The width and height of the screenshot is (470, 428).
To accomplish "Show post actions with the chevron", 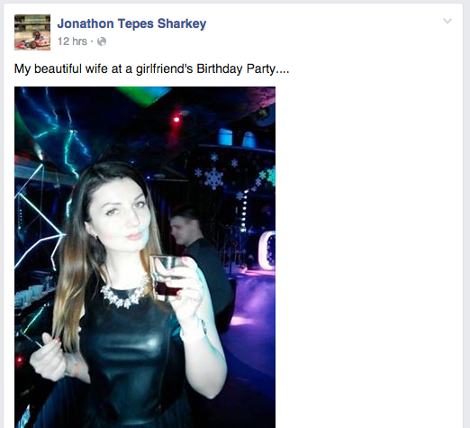I will coord(447,21).
